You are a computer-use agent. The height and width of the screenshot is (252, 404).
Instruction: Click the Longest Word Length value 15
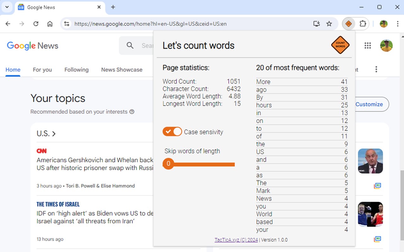[x=237, y=104]
